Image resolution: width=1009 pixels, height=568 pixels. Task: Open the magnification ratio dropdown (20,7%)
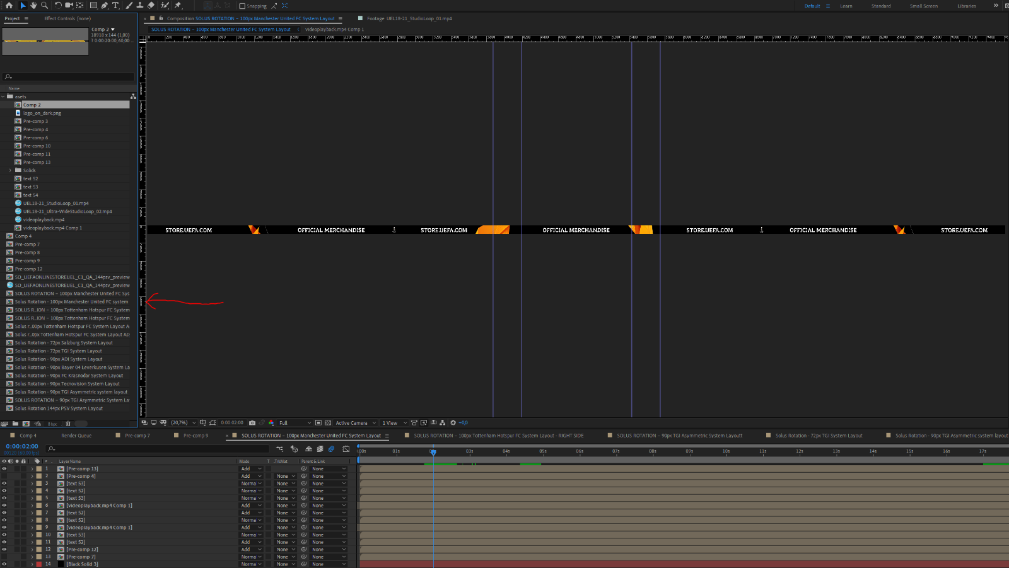pyautogui.click(x=183, y=423)
